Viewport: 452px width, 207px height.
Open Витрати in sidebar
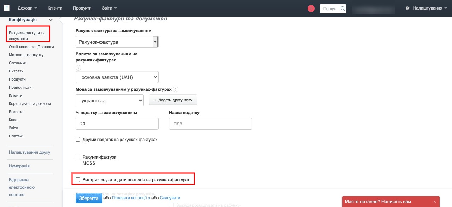16,71
